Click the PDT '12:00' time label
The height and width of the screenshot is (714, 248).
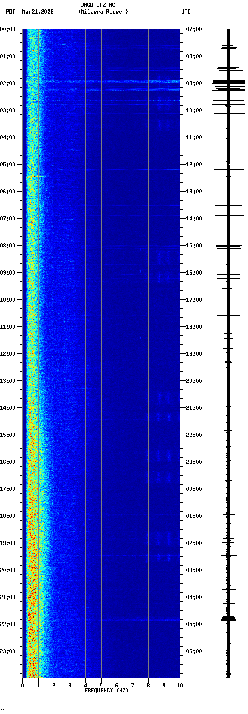[x=8, y=354]
